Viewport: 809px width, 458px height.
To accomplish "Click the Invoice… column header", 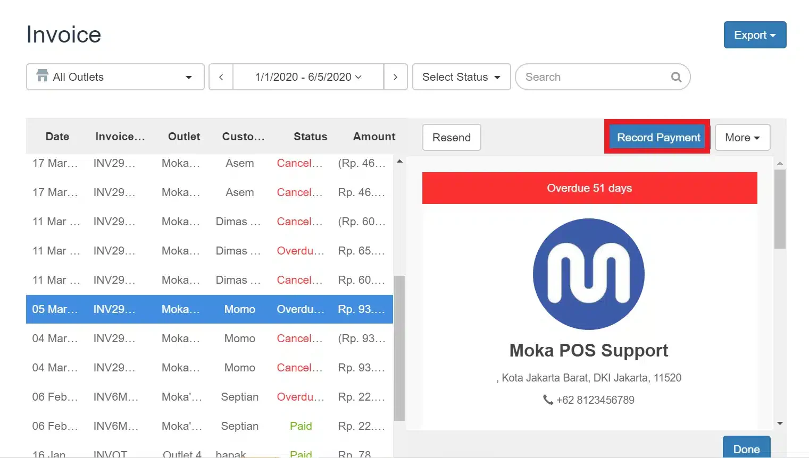I will (120, 137).
